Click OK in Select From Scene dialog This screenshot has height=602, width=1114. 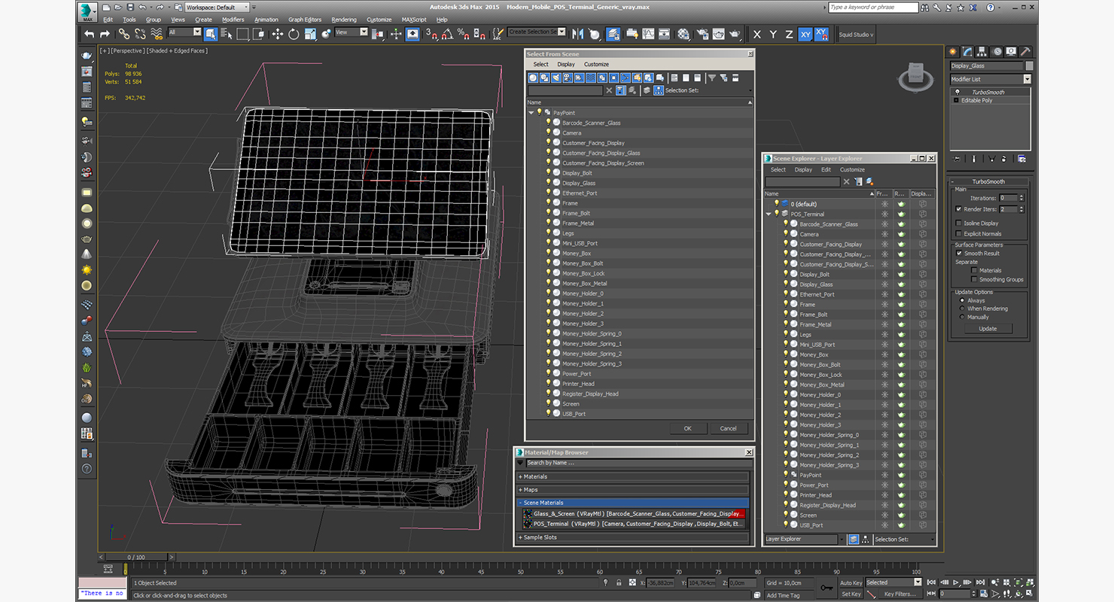688,428
